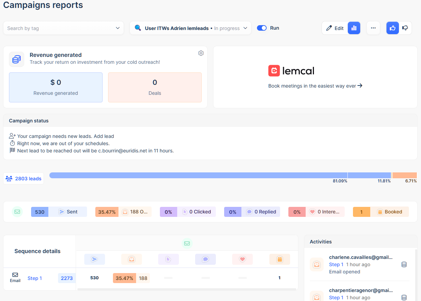
Task: Click Book meetings in the easiest way link
Action: point(315,86)
